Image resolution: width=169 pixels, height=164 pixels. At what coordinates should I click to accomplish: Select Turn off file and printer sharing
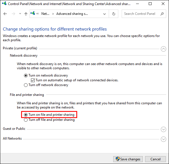pos(49,120)
